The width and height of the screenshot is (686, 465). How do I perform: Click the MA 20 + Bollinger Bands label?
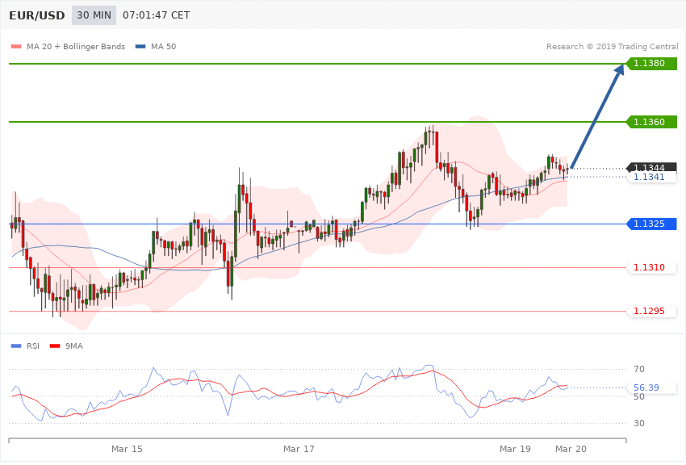point(76,46)
